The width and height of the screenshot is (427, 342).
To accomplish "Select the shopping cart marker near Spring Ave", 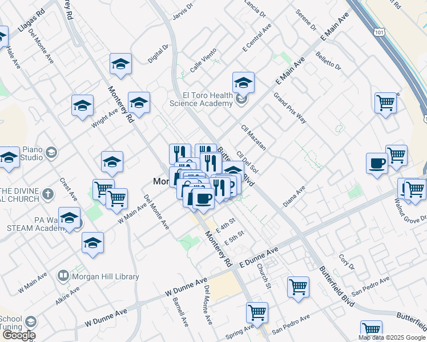I will pos(257,313).
